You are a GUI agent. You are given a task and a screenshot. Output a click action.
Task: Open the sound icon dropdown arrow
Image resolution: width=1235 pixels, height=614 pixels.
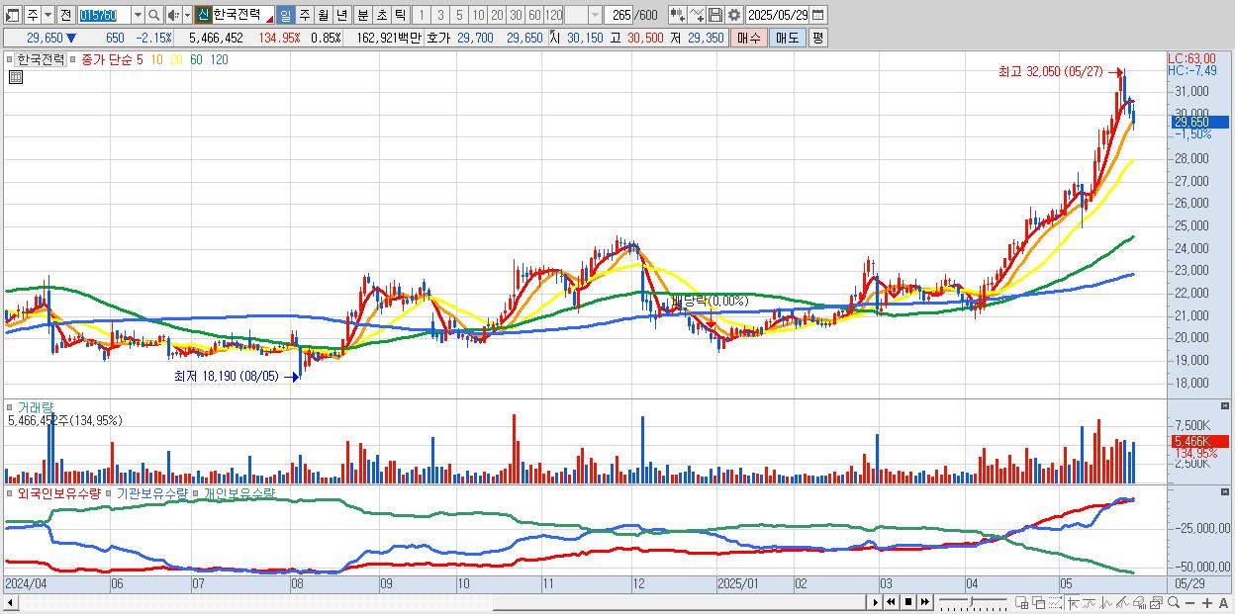coord(187,15)
